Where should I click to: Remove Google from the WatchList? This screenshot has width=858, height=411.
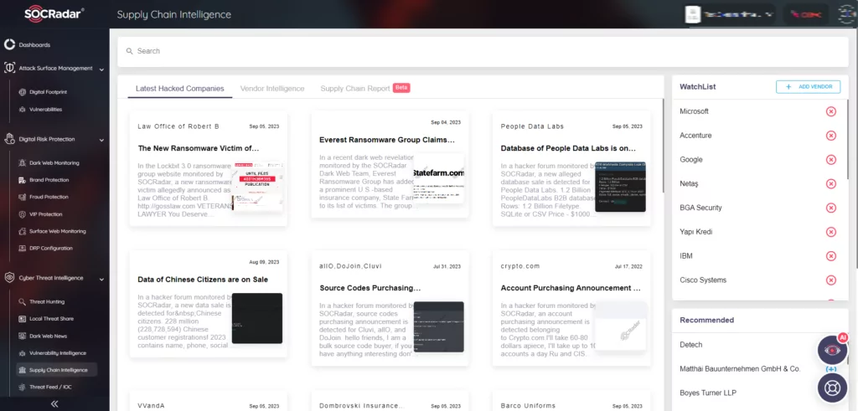tap(830, 160)
